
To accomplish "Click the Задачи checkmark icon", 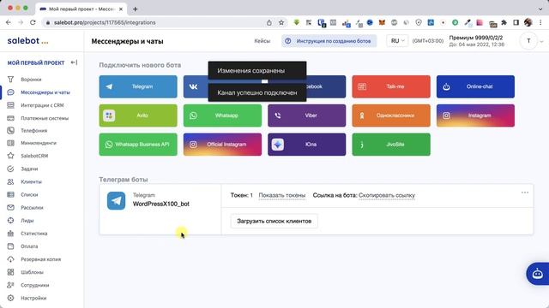I will pyautogui.click(x=10, y=169).
